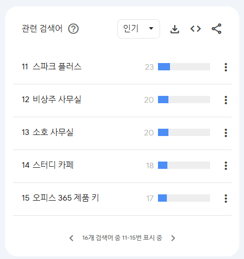Go to next page of queries
Image resolution: width=244 pixels, height=259 pixels.
pyautogui.click(x=173, y=238)
